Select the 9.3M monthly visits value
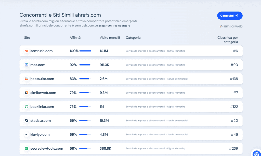The image size is (261, 156). 103,93
